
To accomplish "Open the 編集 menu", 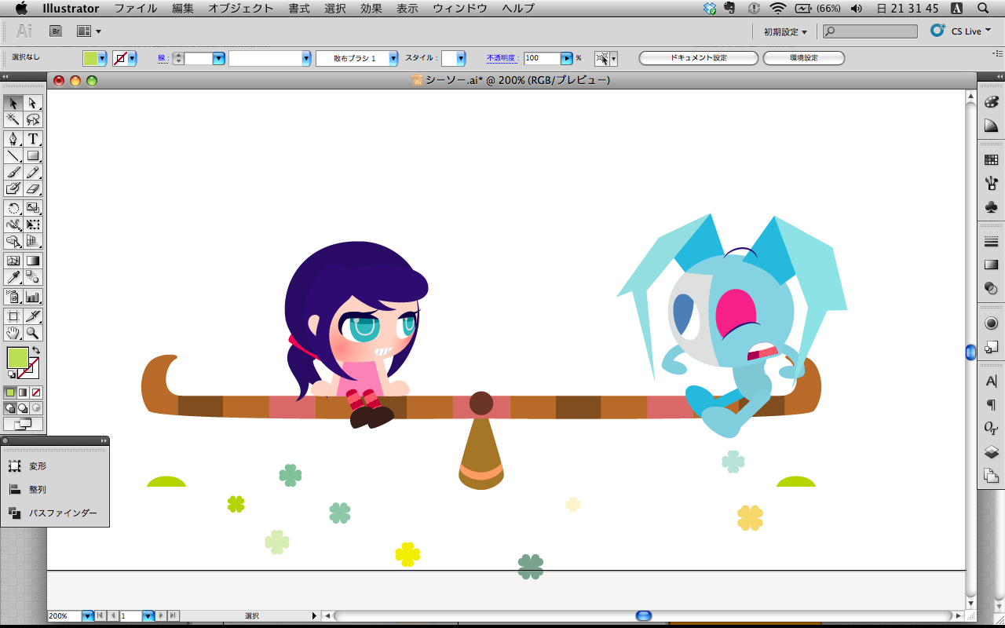I will coord(183,9).
